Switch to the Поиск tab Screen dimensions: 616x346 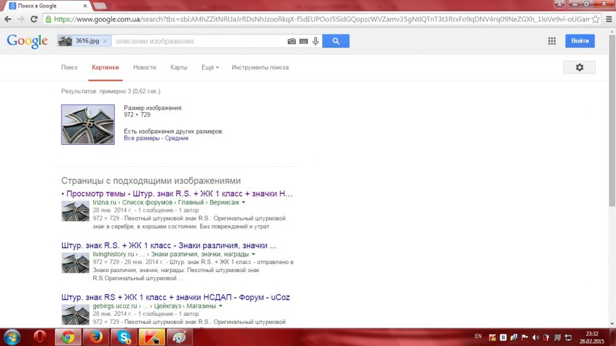(x=69, y=67)
